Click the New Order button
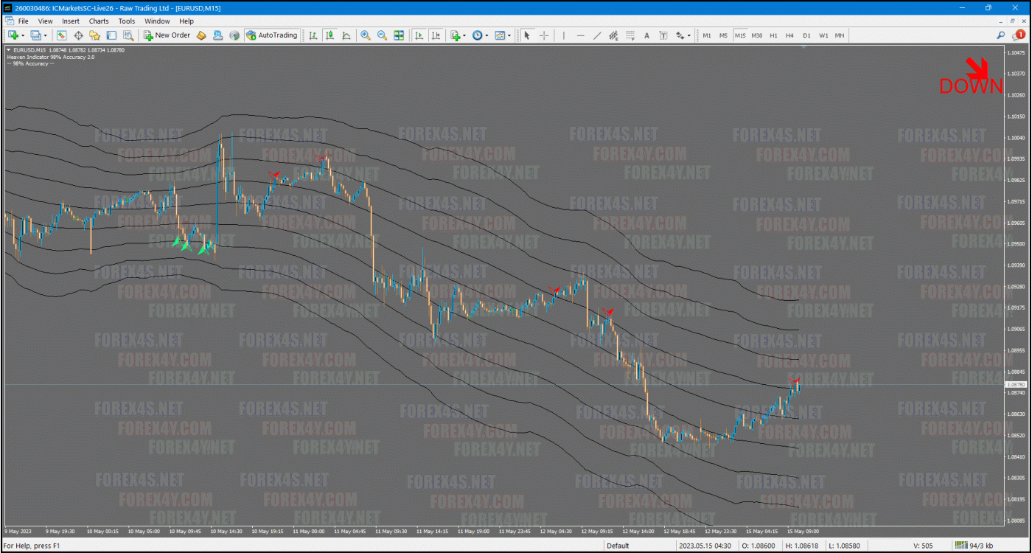The height and width of the screenshot is (553, 1032). (x=167, y=35)
